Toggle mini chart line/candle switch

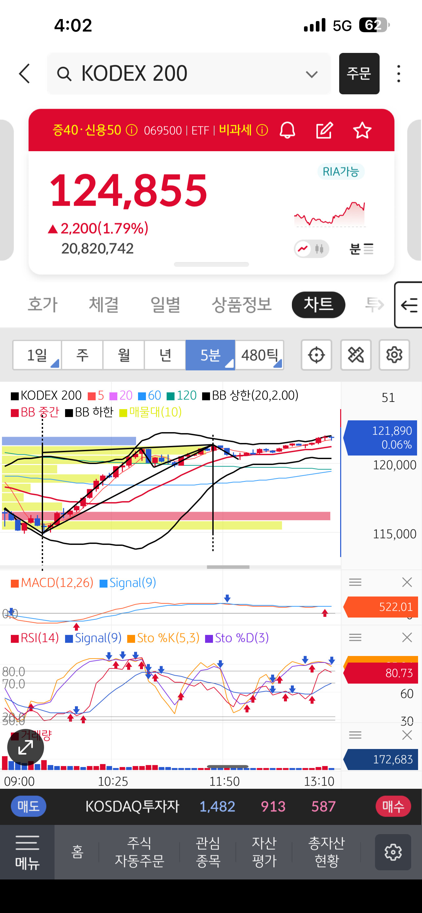[312, 249]
